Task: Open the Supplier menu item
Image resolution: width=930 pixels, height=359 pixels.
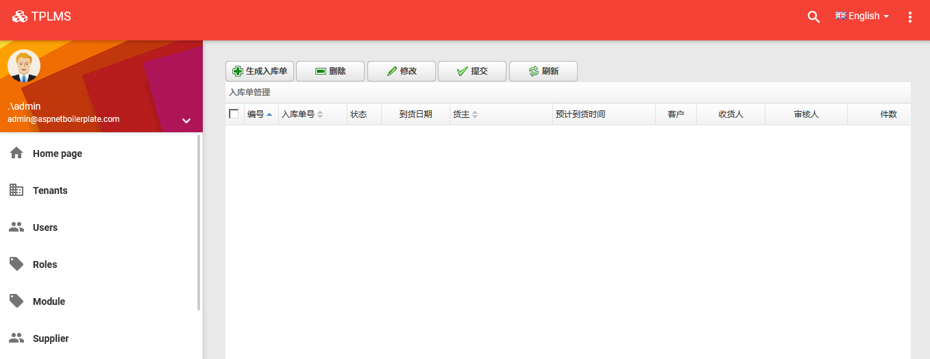Action: pos(99,338)
